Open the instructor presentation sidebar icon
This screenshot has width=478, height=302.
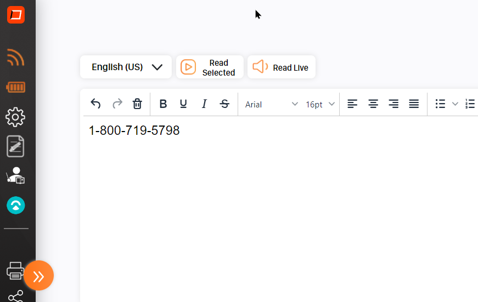[x=15, y=175]
